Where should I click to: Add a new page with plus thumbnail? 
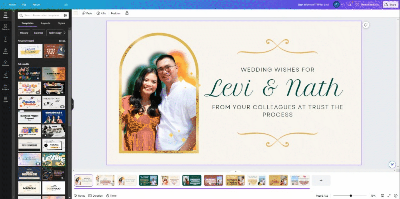click(x=321, y=180)
